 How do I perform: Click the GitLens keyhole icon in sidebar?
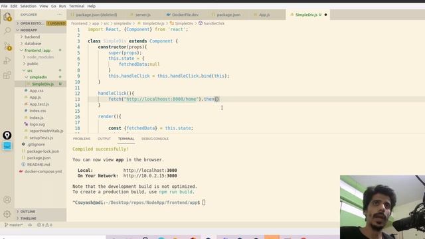(x=7, y=135)
